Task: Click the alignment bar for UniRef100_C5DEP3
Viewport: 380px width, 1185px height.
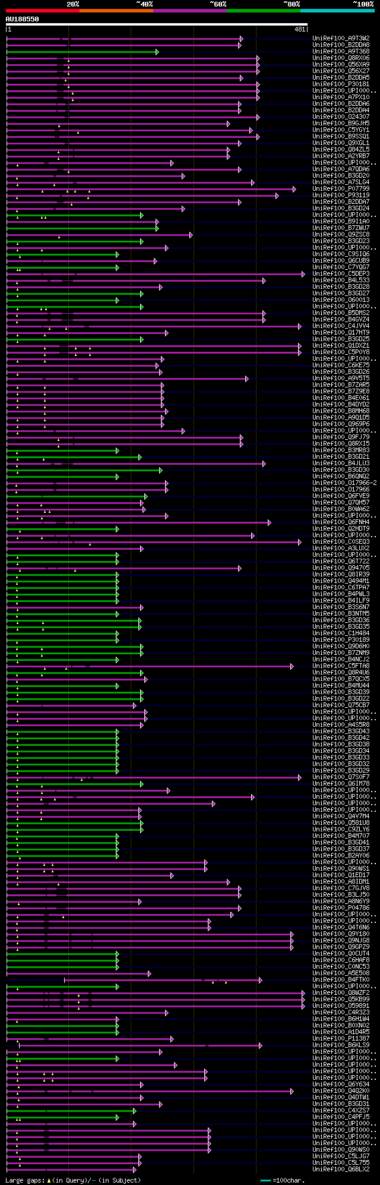Action: [155, 274]
